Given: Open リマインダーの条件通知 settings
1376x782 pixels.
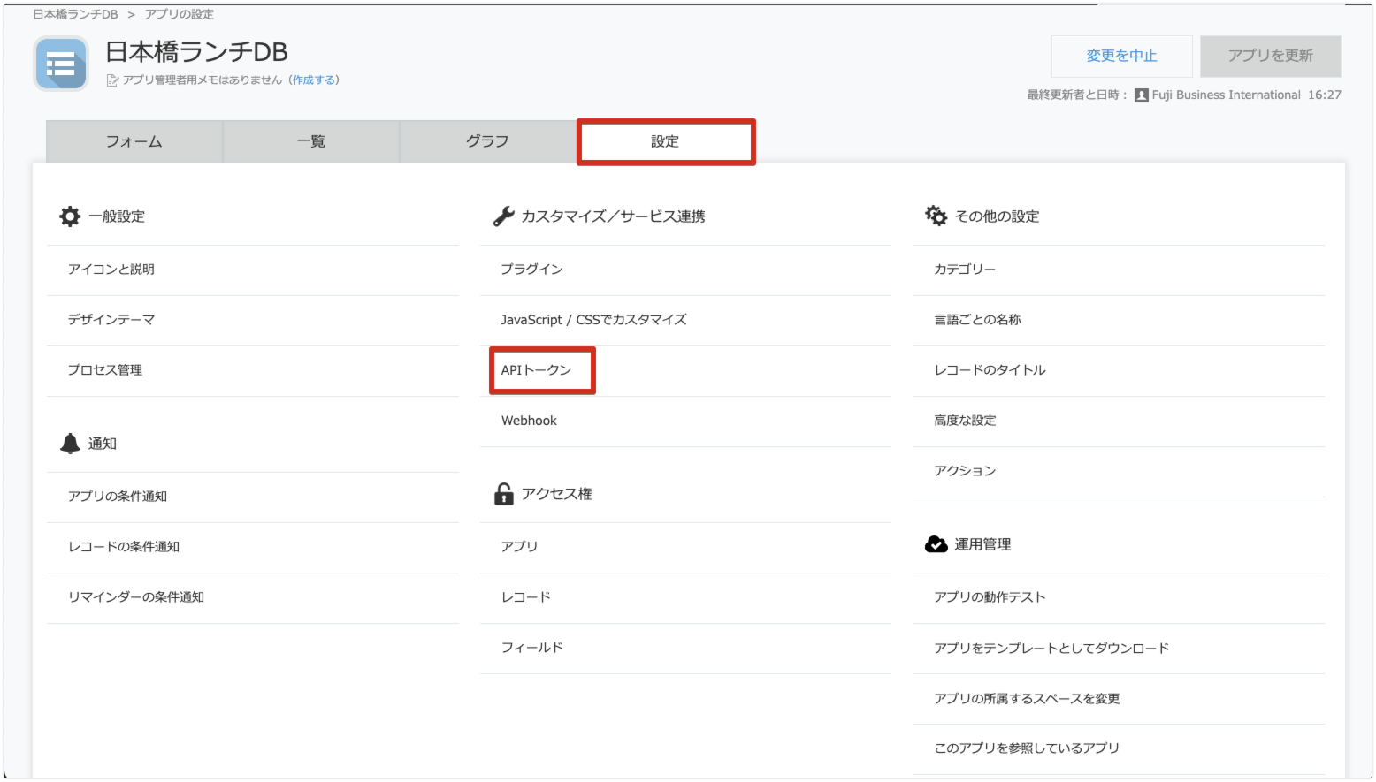Looking at the screenshot, I should (253, 597).
